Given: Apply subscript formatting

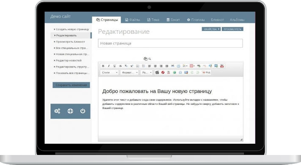Looking at the screenshot, I should coord(126,66).
